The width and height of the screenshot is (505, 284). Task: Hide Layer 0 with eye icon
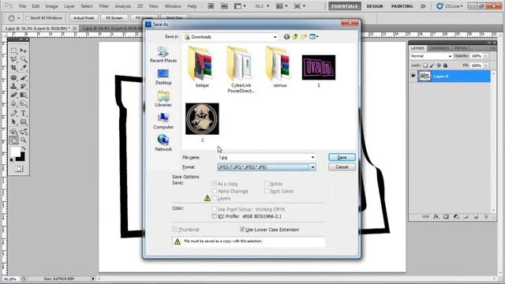tap(413, 76)
